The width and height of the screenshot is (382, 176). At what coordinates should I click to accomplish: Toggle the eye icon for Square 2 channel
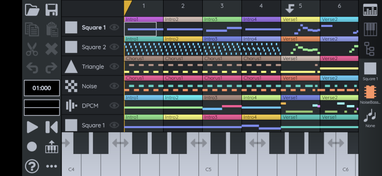coord(114,47)
